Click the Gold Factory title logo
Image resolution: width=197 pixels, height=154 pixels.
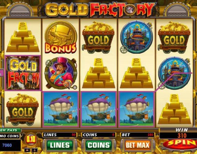click(x=100, y=10)
